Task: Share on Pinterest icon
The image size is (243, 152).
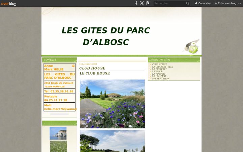Action: [147, 3]
